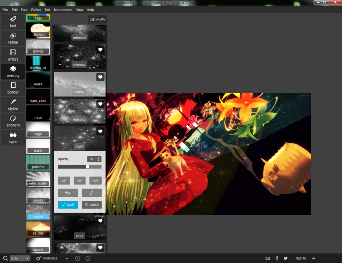Image resolution: width=342 pixels, height=263 pixels.
Task: Open the type quote tool
Action: (x=13, y=138)
